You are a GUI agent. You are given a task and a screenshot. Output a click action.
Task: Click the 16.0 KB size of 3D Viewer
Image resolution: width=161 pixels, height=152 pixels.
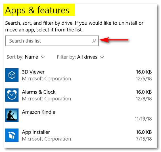pyautogui.click(x=144, y=72)
